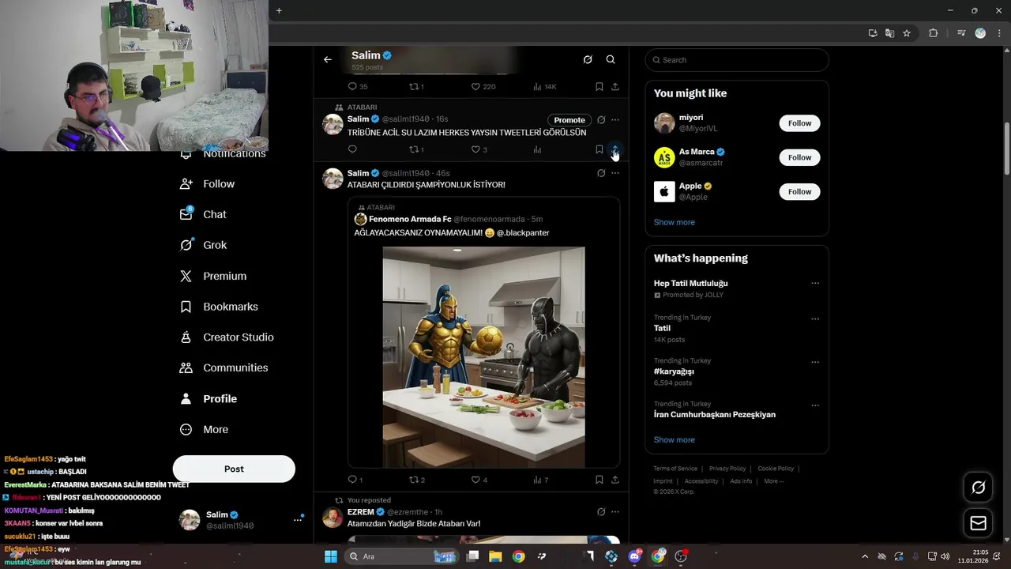Open Windows Start menu
This screenshot has height=569, width=1011.
pos(330,556)
